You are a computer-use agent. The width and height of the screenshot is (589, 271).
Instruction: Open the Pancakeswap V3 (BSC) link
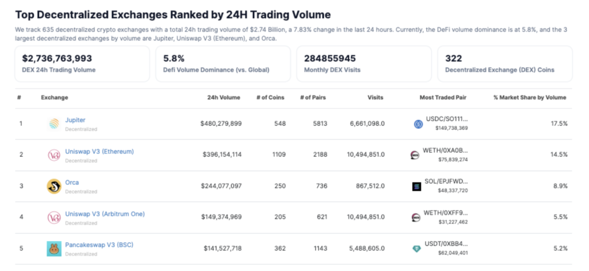(x=101, y=245)
